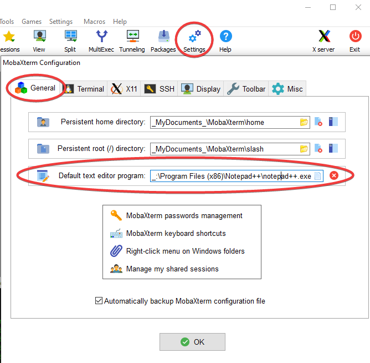This screenshot has height=363, width=370.
Task: Browse folder for persistent root directory
Action: pyautogui.click(x=304, y=149)
